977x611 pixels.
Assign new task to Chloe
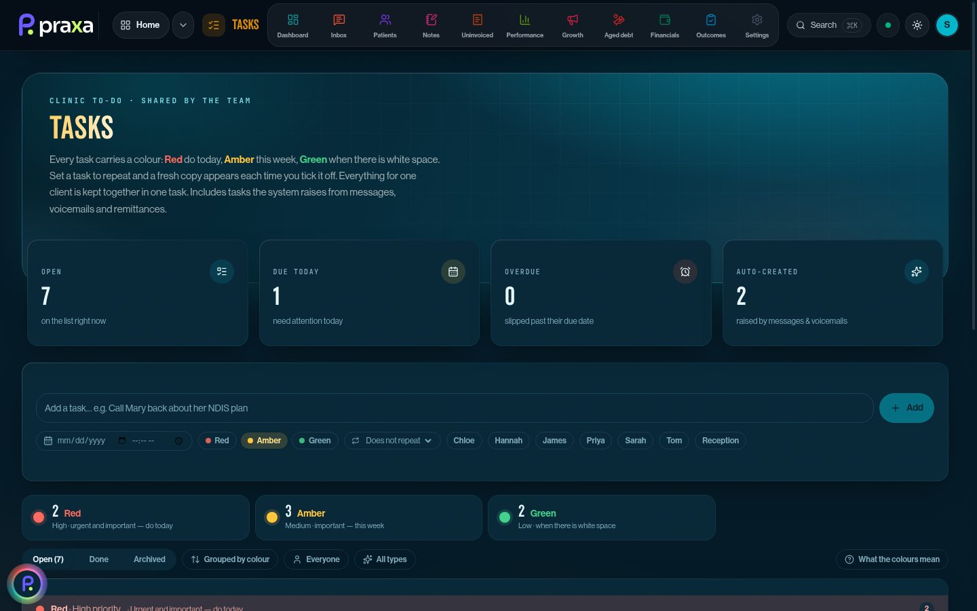pos(464,441)
